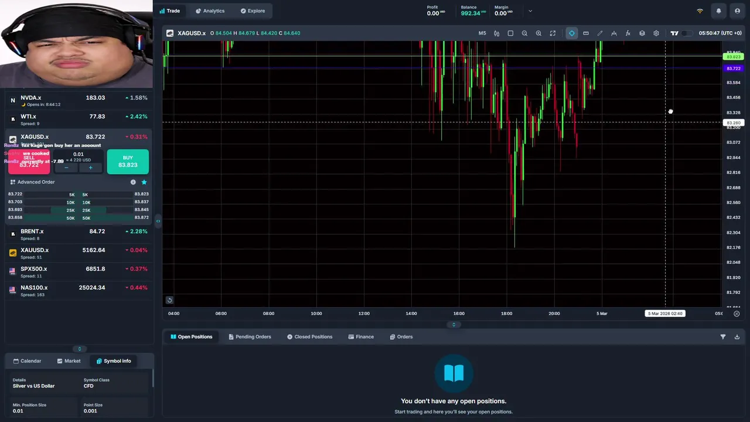Switch to Closed Positions tab
The height and width of the screenshot is (422, 750).
(309, 337)
